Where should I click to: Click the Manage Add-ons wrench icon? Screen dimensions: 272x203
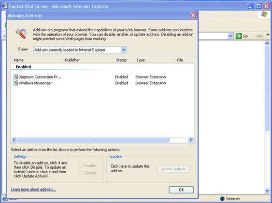click(x=21, y=34)
